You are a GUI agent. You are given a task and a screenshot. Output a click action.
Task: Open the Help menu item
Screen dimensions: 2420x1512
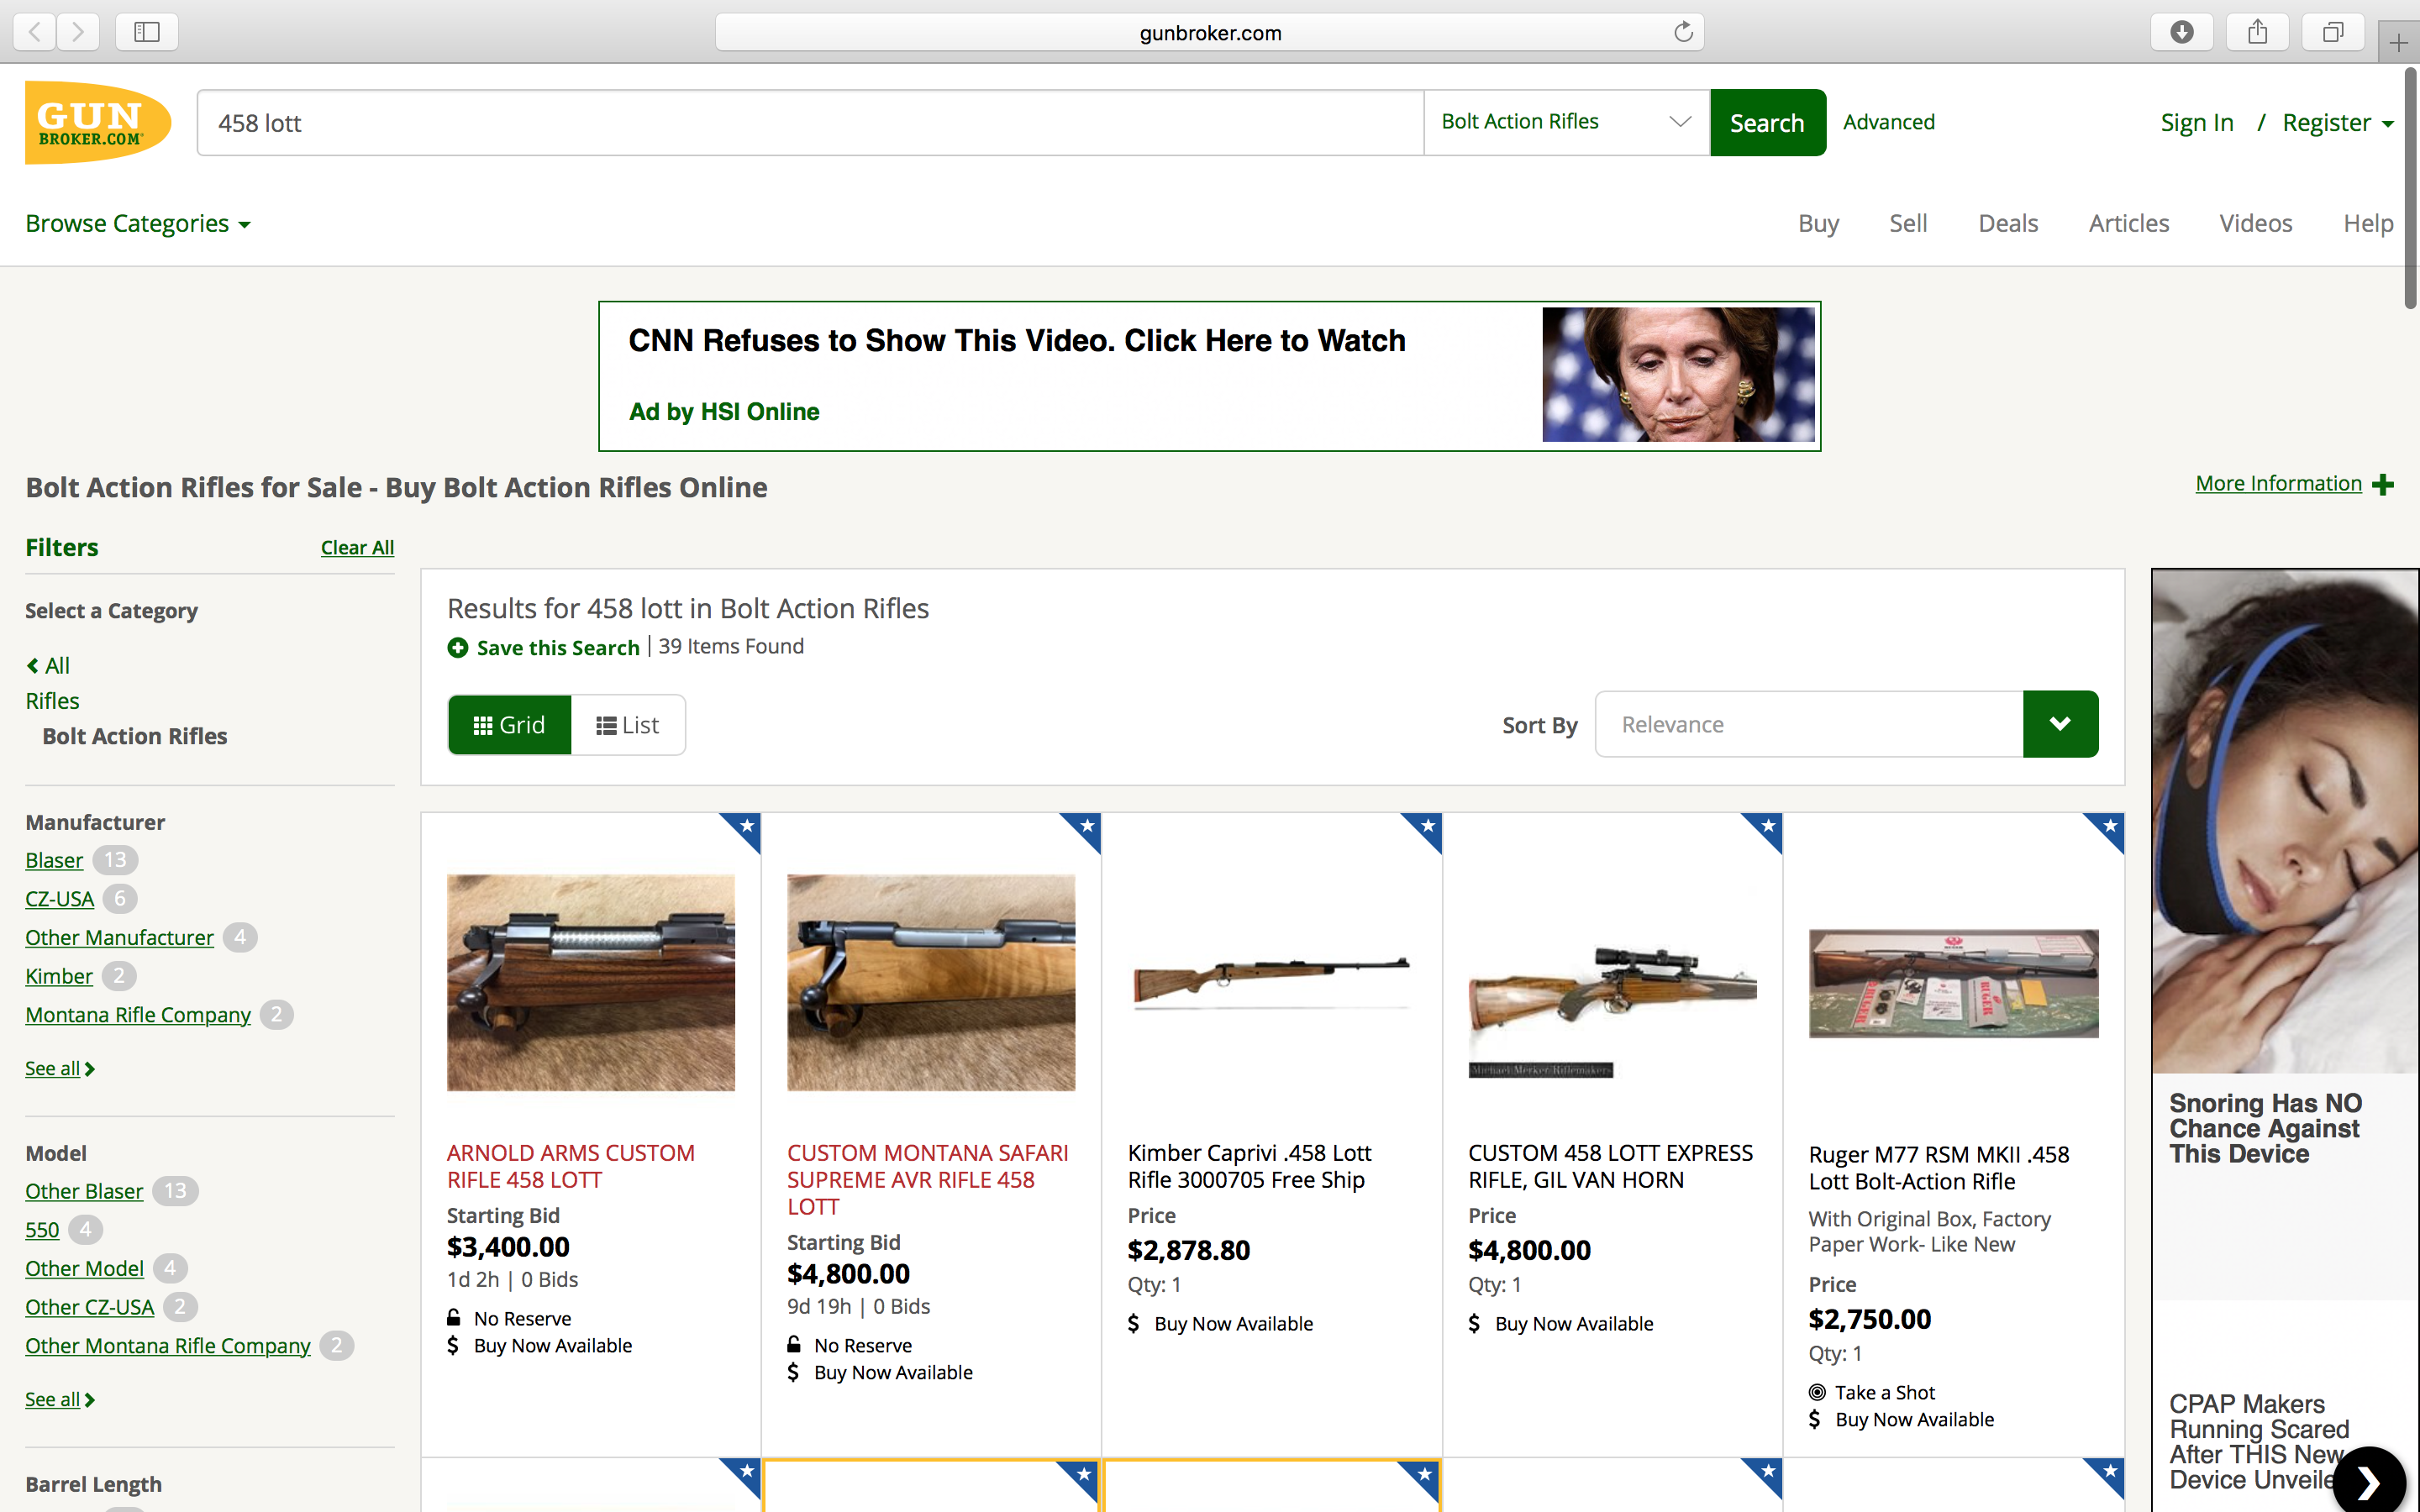tap(2368, 223)
